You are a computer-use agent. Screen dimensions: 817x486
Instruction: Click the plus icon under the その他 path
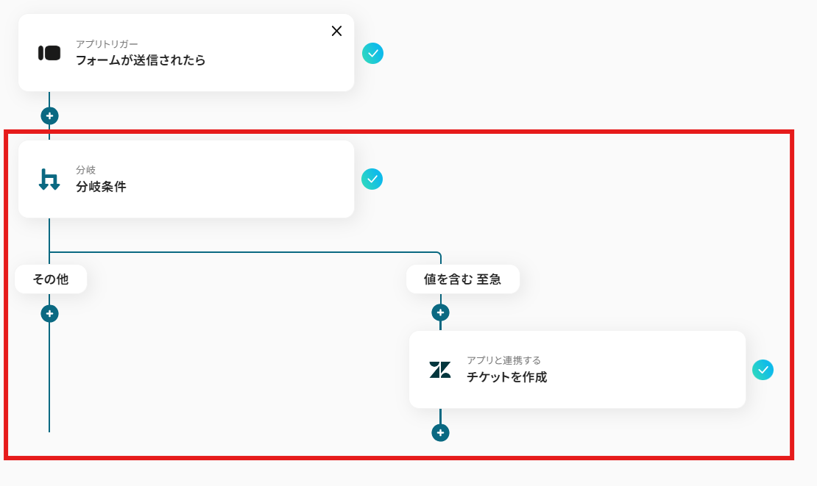pos(49,312)
